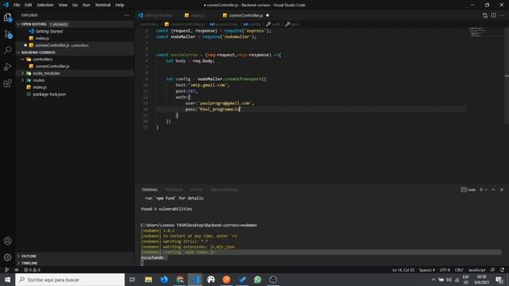Click the open changes icon in editor toolbar
Image resolution: width=509 pixels, height=286 pixels.
[485, 15]
